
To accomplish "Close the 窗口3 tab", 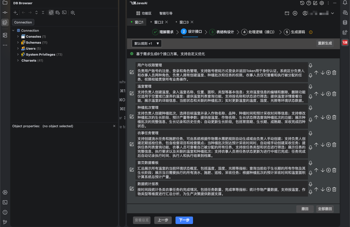I will (x=192, y=22).
